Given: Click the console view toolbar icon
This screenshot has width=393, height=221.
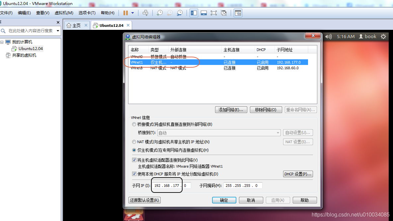Looking at the screenshot, I should [x=238, y=13].
